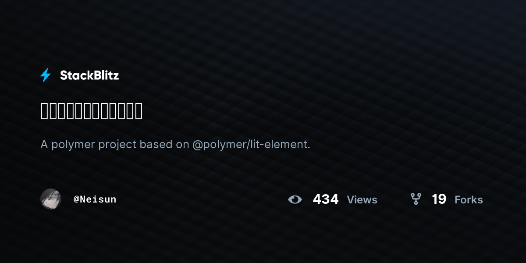Click the 434 view count number
This screenshot has height=263, width=526.
tap(326, 199)
